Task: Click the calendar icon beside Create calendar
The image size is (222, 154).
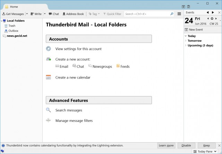Action: 49,77
